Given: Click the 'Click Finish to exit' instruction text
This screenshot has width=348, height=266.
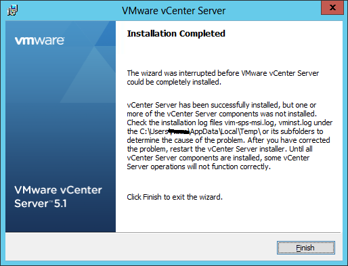Looking at the screenshot, I should pos(175,197).
